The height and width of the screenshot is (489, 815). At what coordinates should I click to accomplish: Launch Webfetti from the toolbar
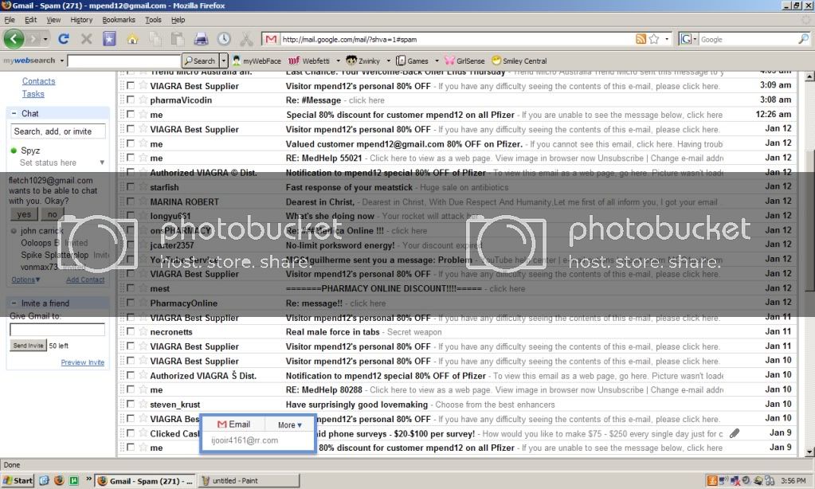point(309,61)
